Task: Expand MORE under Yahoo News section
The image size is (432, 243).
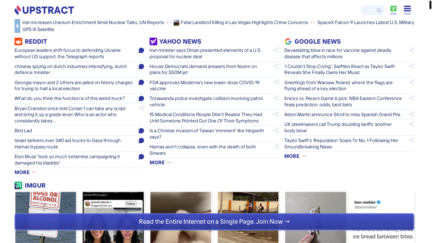Action: coord(160,162)
